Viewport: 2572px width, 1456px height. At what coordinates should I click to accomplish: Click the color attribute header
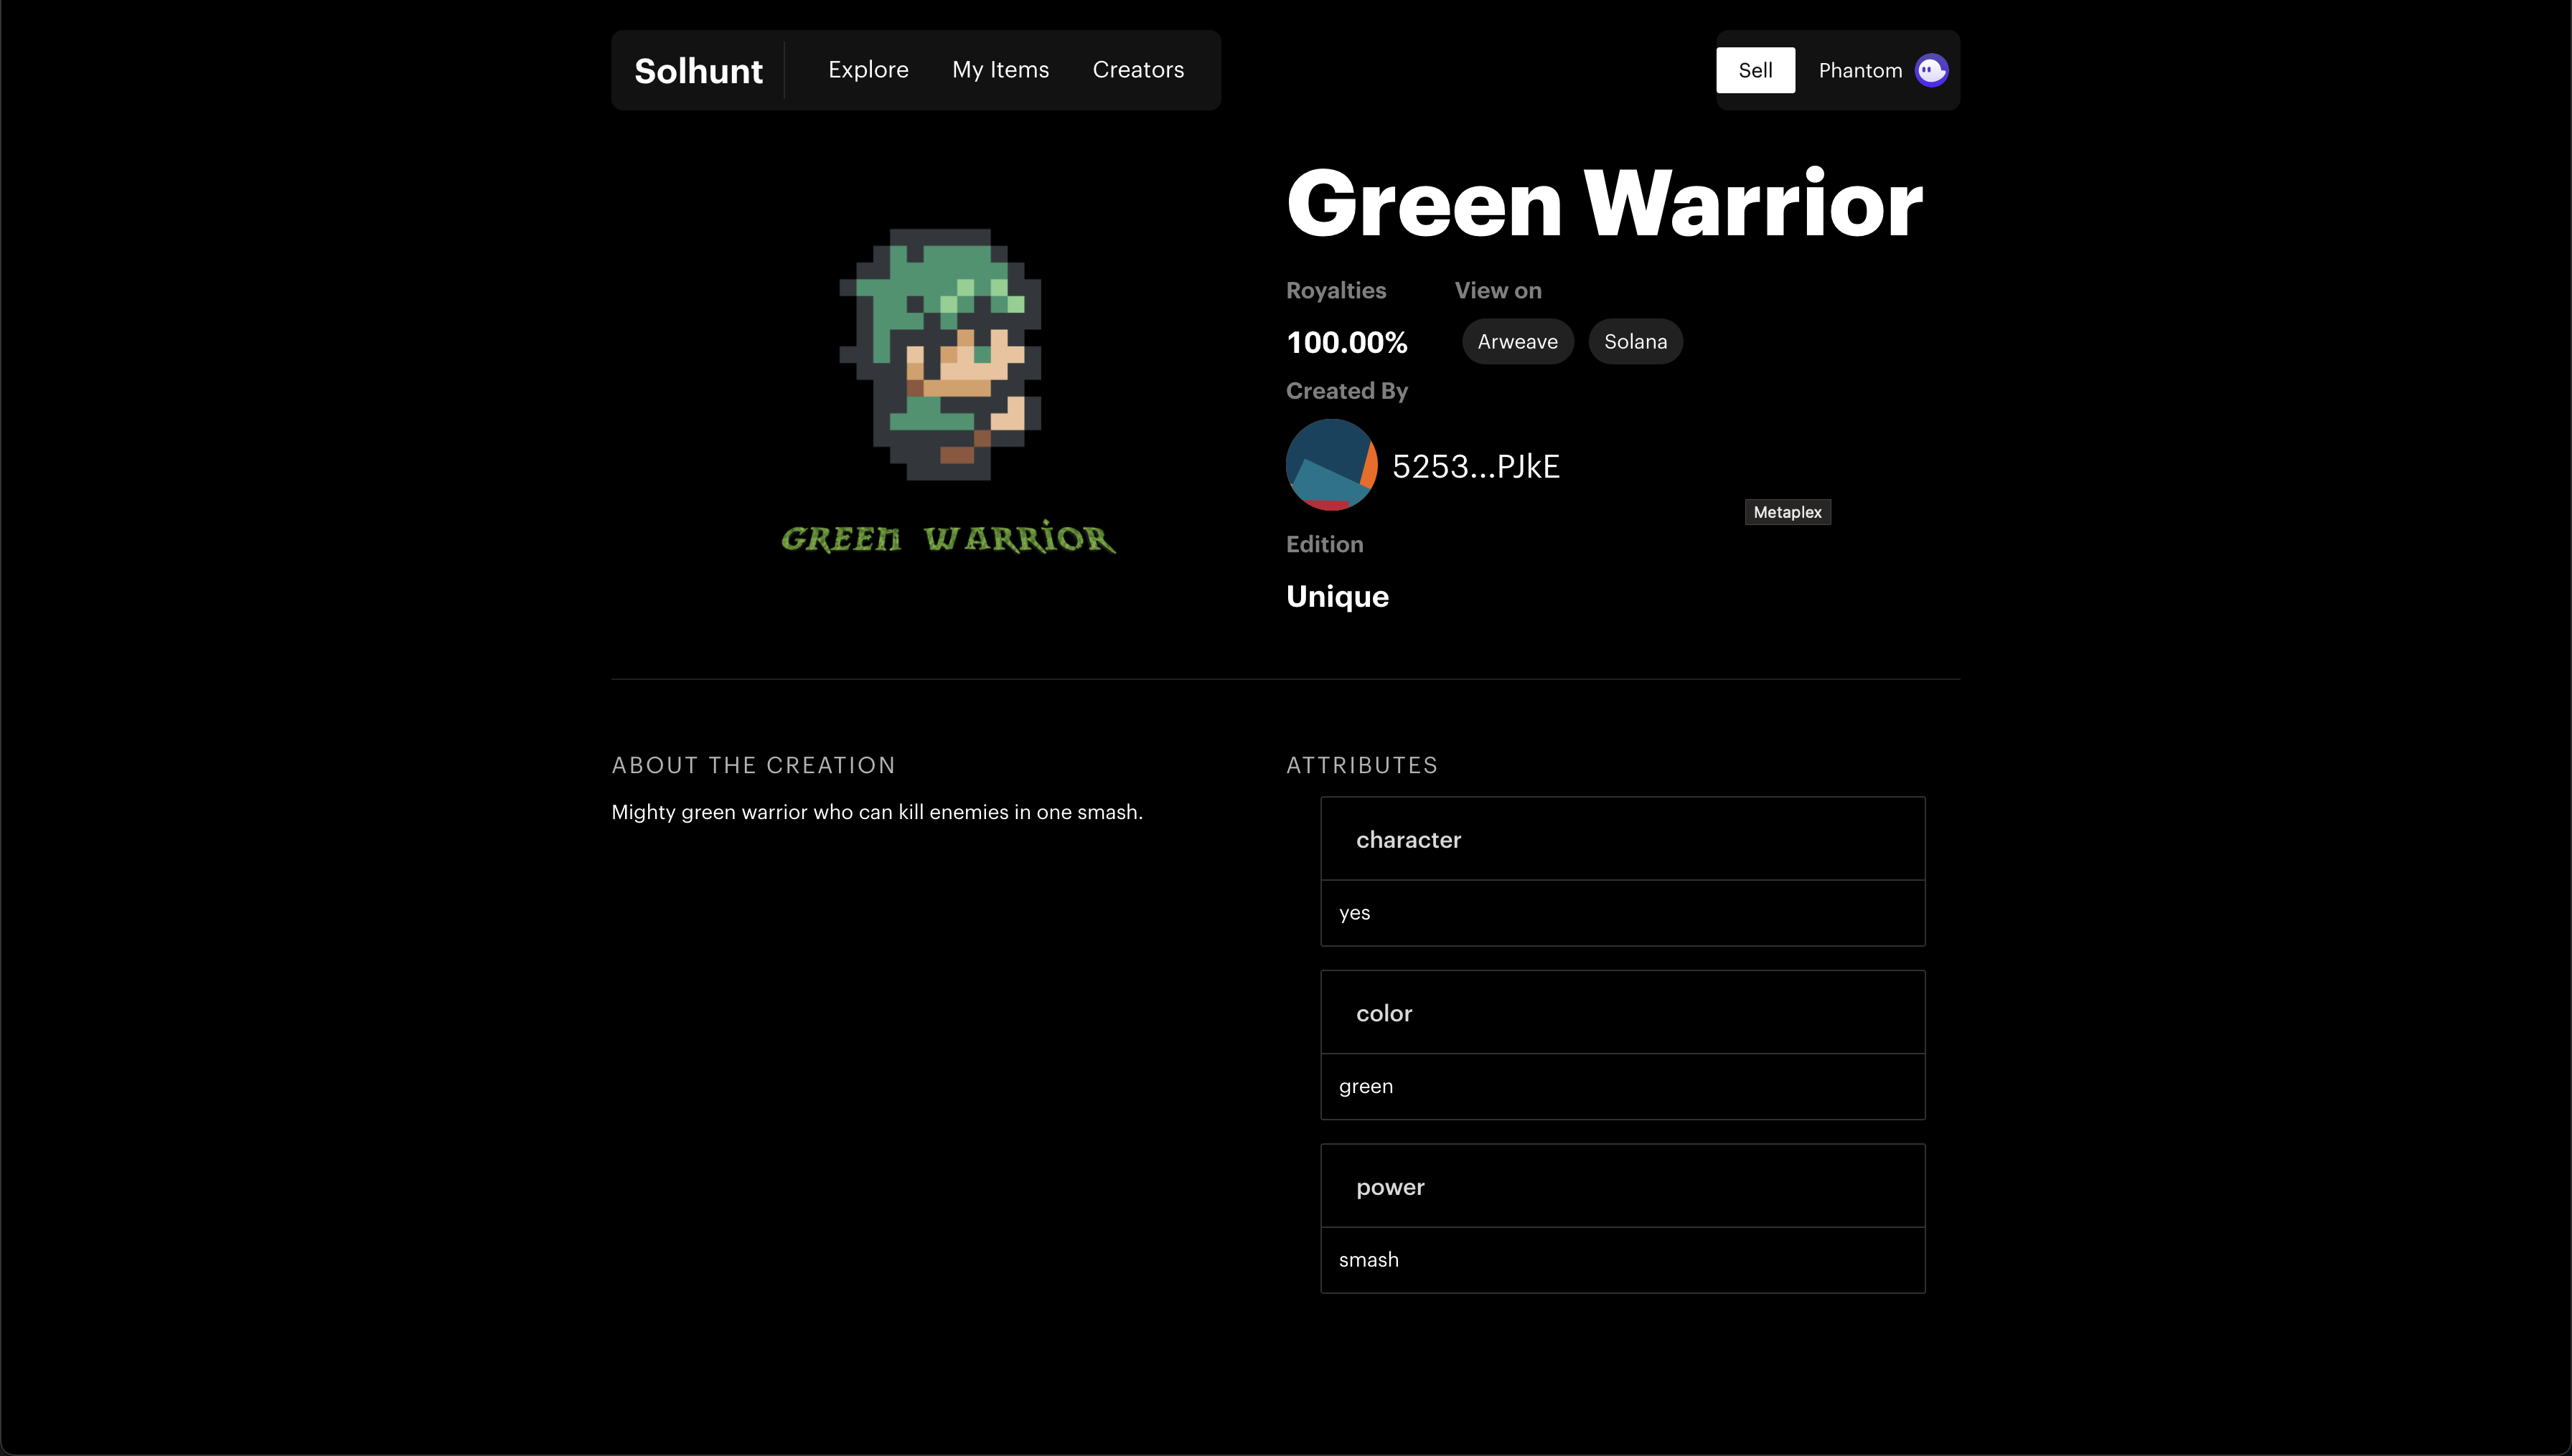click(x=1384, y=1013)
